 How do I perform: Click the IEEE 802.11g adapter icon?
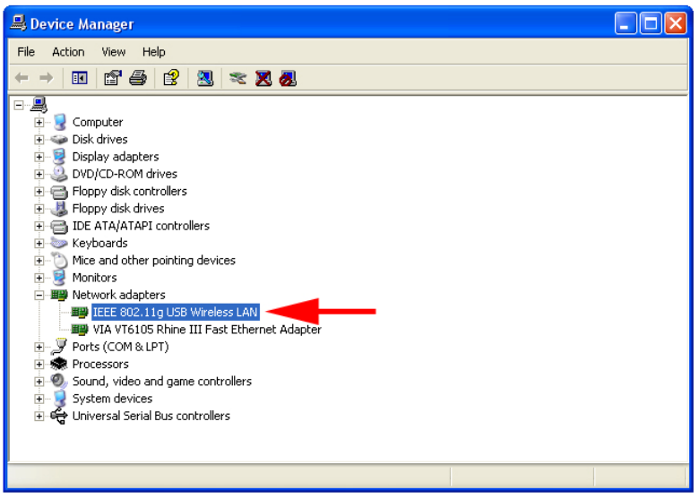point(80,313)
